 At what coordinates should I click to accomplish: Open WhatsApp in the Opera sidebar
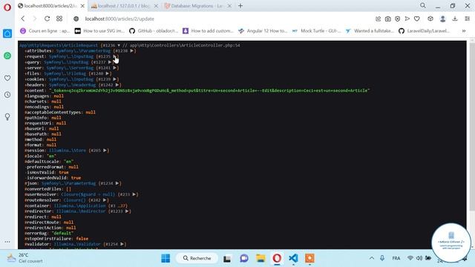click(7, 56)
